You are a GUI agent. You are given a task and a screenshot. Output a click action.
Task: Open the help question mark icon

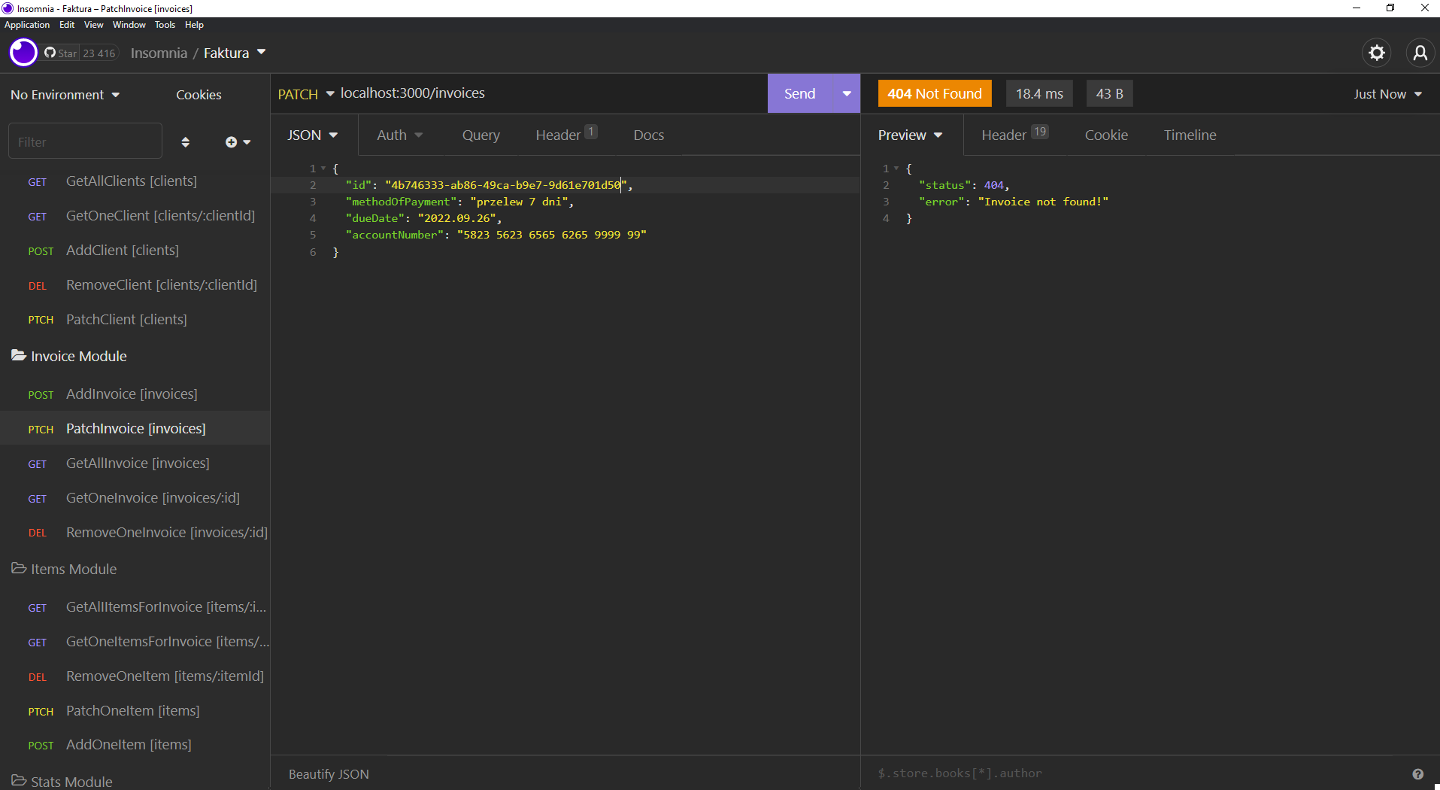(x=1417, y=774)
